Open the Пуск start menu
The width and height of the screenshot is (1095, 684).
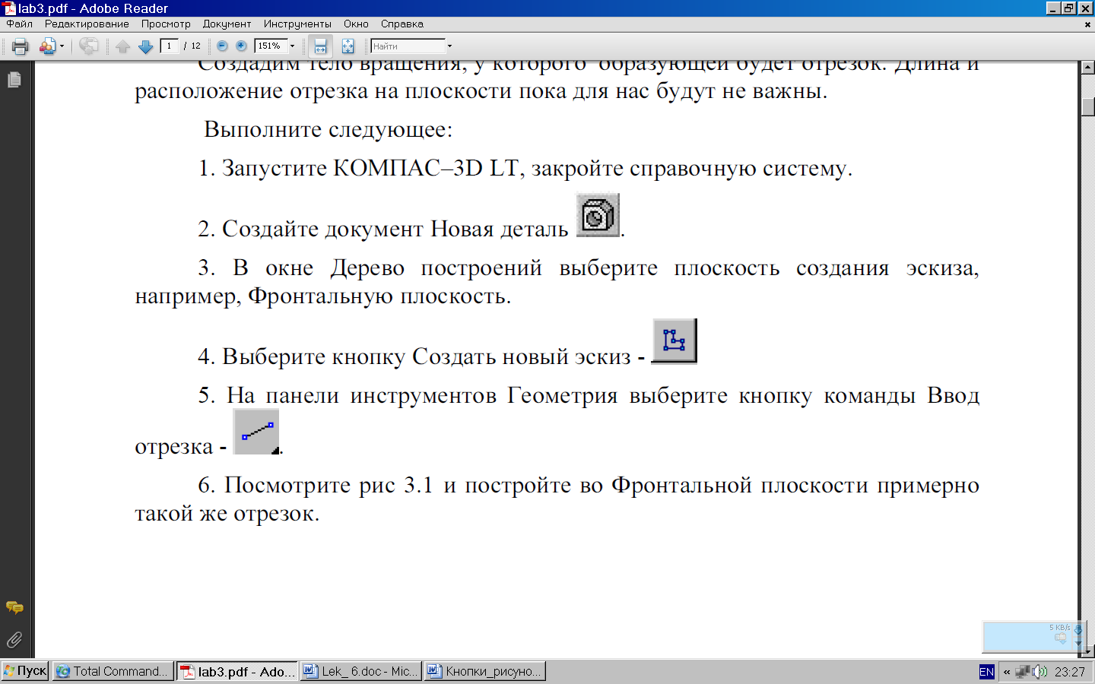(x=25, y=671)
